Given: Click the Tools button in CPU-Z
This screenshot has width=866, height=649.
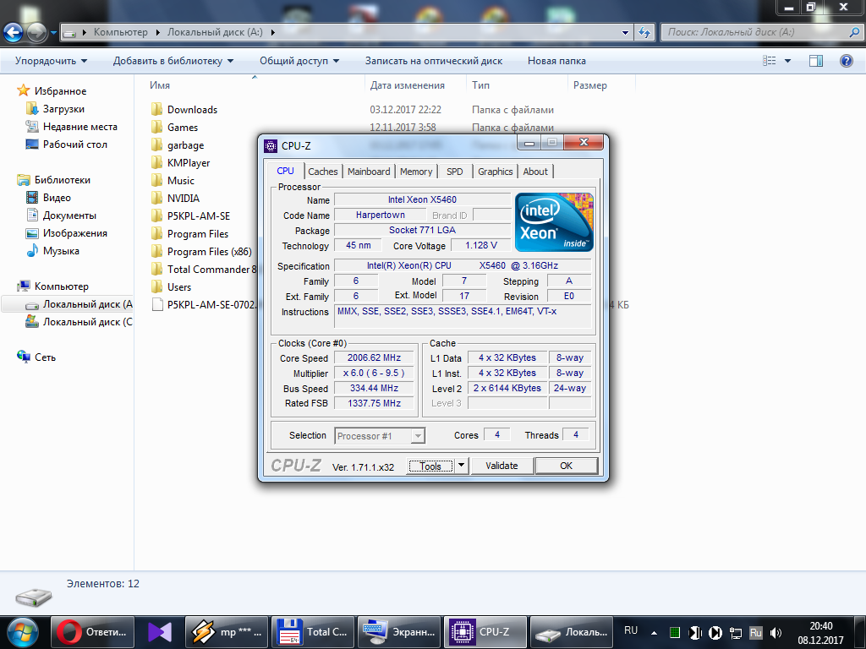Looking at the screenshot, I should pos(430,466).
